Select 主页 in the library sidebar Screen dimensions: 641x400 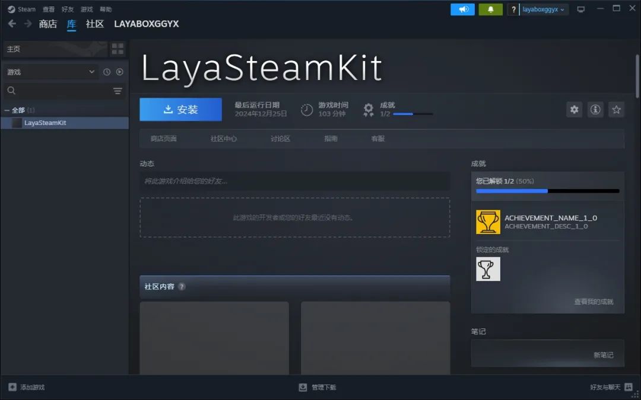click(56, 49)
